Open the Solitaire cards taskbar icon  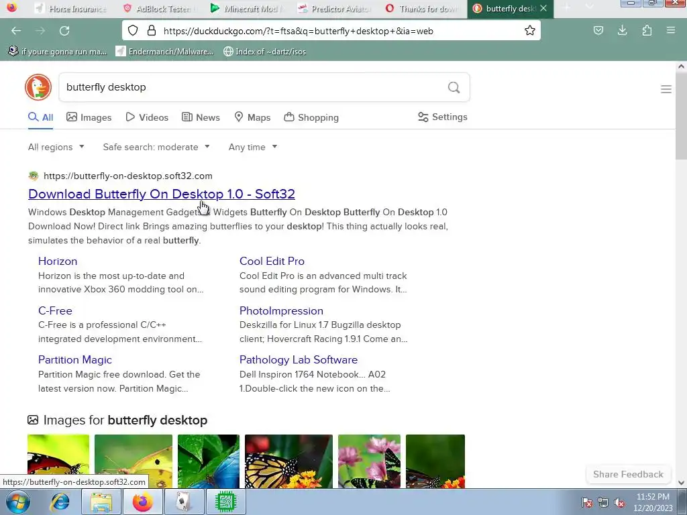click(184, 502)
